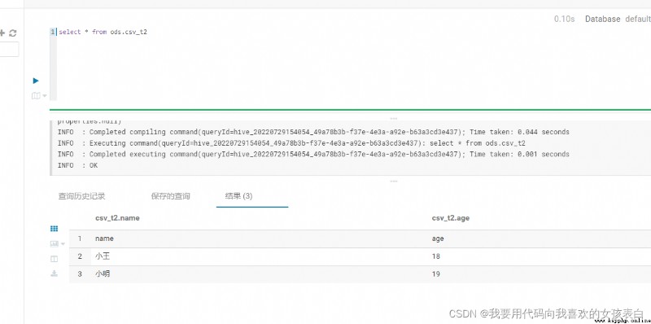Screen dimensions: 651x324
Task: Select the 小王 name cell
Action: click(103, 256)
